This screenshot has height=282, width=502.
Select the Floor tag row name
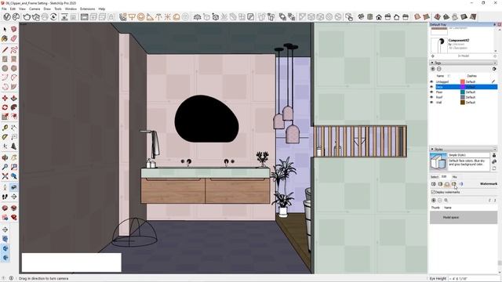tap(439, 92)
